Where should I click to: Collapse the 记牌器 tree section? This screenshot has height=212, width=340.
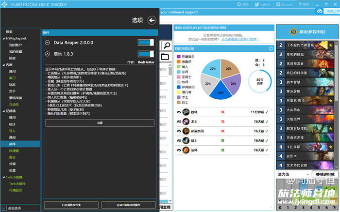(x=4, y=111)
